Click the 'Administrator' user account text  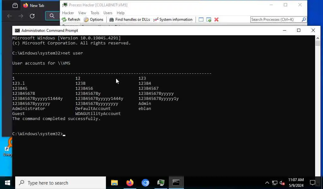pyautogui.click(x=29, y=109)
